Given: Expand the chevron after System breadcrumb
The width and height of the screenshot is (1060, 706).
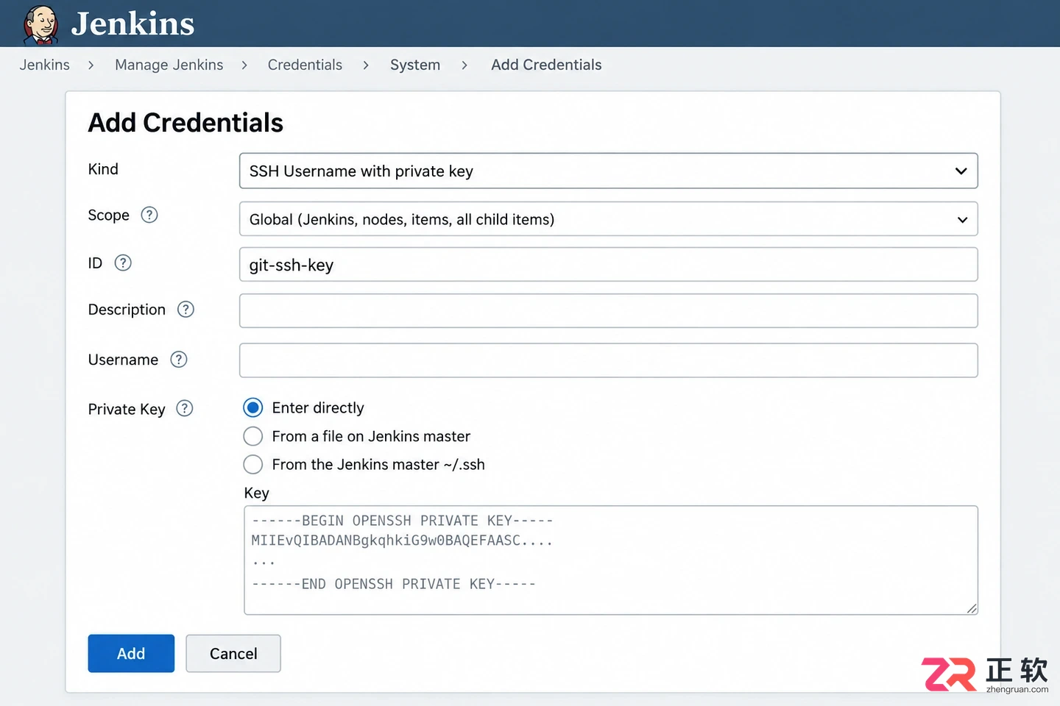Looking at the screenshot, I should (x=464, y=65).
